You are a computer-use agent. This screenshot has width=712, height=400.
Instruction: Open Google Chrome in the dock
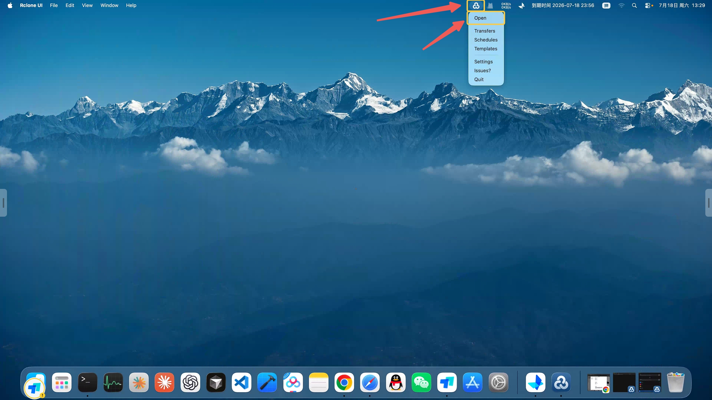[x=344, y=382]
